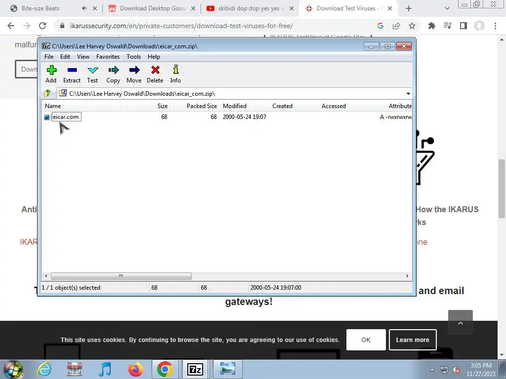Mute the Bite-size Beats tab audio icon
Viewport: 506px width, 379px height.
point(84,8)
